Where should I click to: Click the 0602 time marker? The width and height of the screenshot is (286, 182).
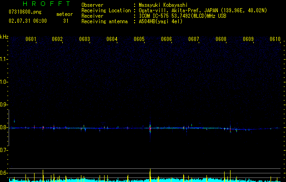pos(57,39)
